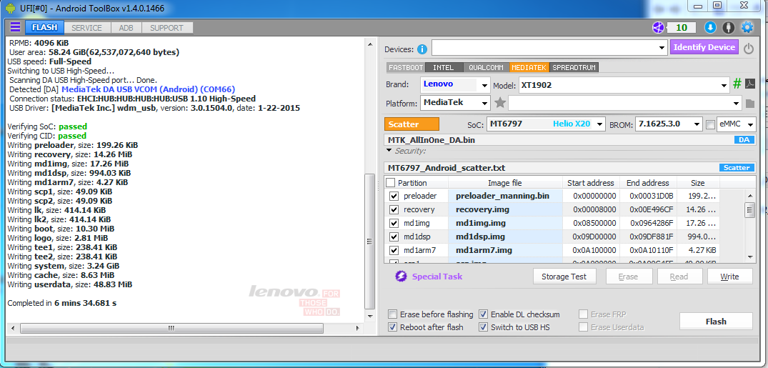Toggle checkbox next to eMMC dropdown
Screen dimensions: 768x368
coord(710,124)
